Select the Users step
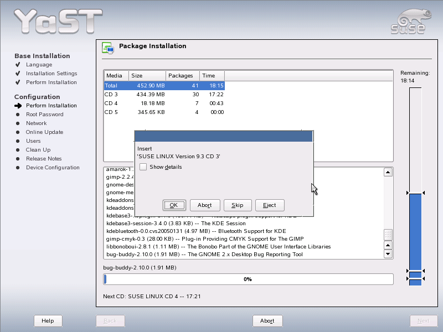The width and height of the screenshot is (443, 332). point(33,141)
